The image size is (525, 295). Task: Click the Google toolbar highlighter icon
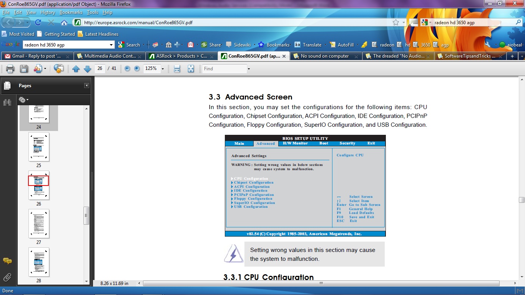click(x=364, y=45)
